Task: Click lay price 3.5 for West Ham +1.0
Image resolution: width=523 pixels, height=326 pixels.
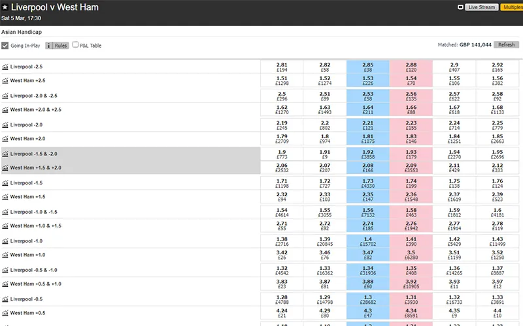Action: click(411, 255)
